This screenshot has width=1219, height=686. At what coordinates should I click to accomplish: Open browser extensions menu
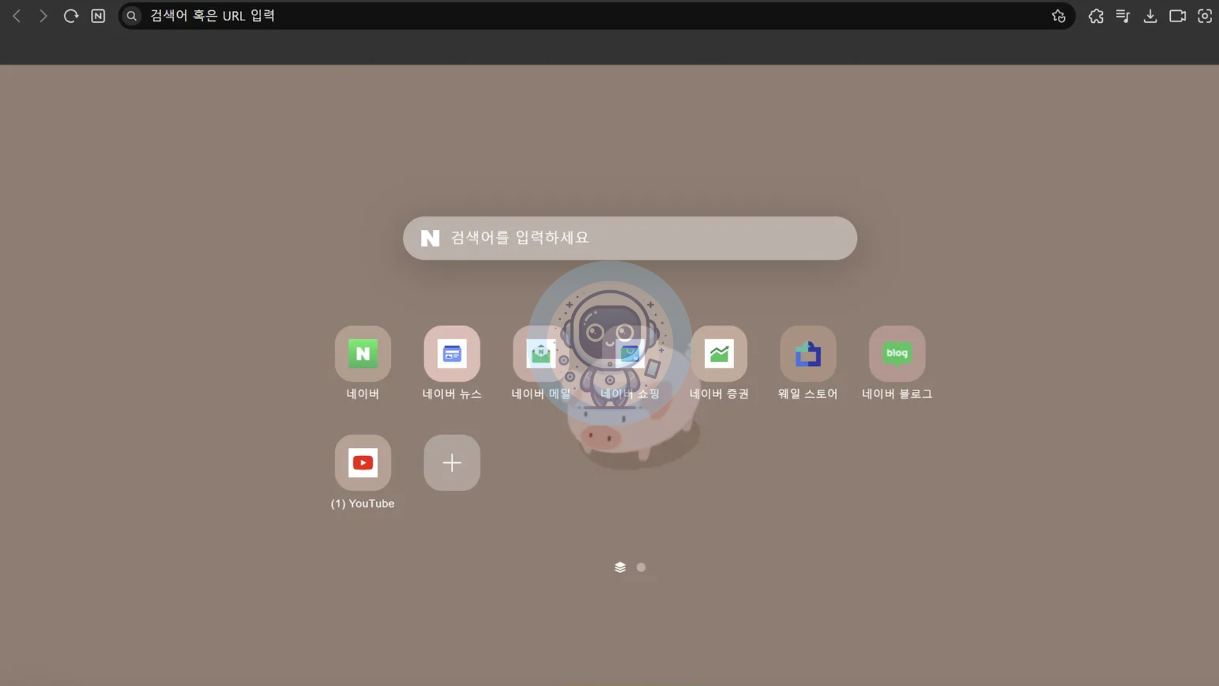1096,15
